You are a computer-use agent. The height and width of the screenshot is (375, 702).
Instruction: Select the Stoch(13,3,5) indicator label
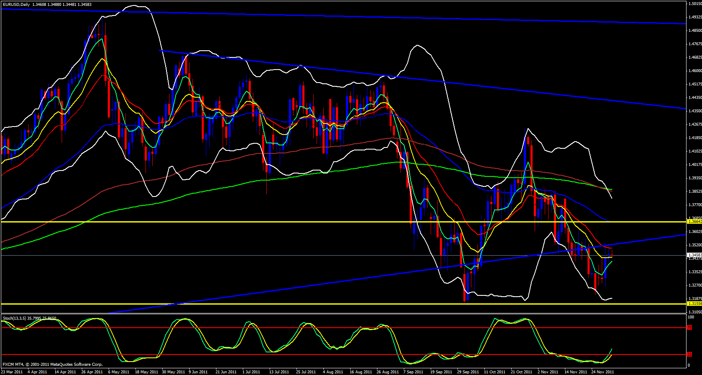(14, 318)
